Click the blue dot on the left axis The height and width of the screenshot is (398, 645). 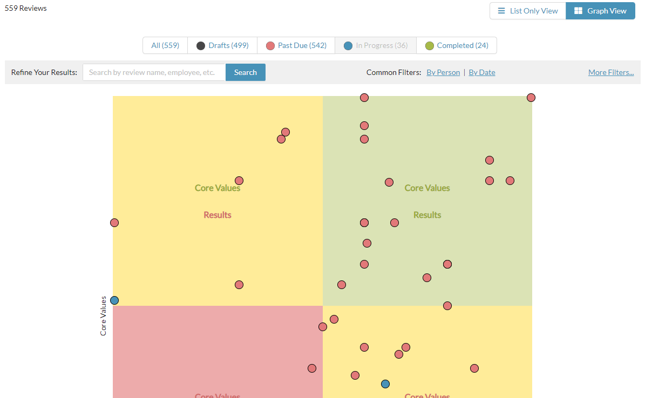[x=114, y=300]
